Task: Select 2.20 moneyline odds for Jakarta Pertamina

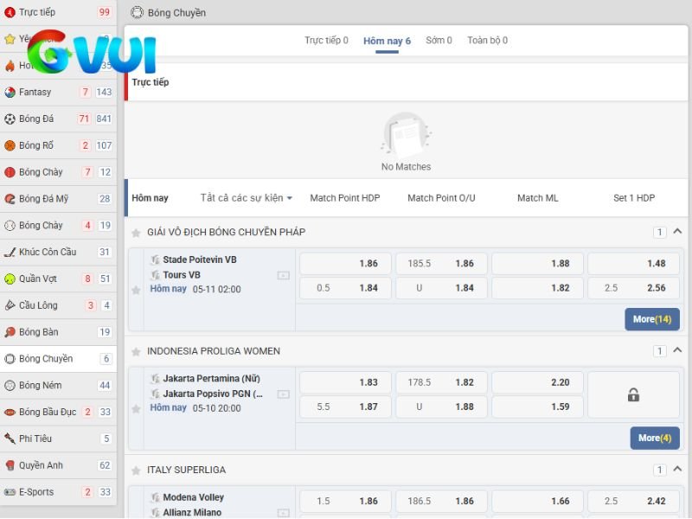Action: point(538,382)
